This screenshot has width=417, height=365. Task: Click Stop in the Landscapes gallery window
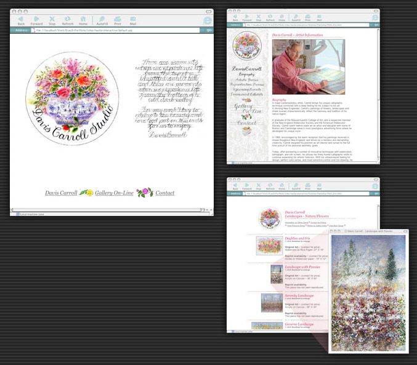[259, 187]
